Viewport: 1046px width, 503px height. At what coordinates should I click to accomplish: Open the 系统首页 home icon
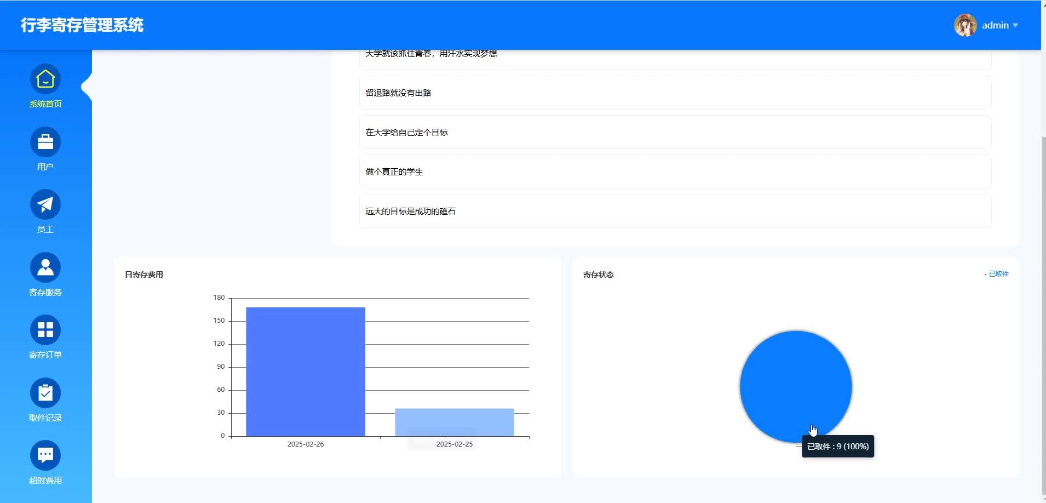[x=45, y=79]
